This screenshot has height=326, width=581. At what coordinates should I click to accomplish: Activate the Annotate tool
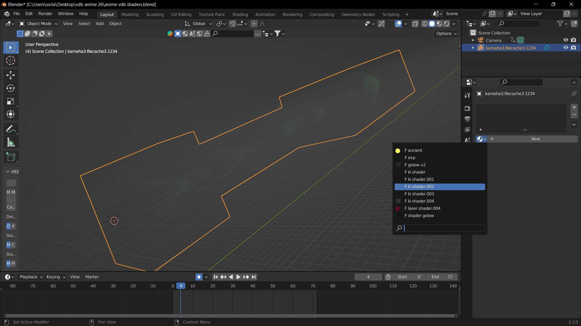11,129
